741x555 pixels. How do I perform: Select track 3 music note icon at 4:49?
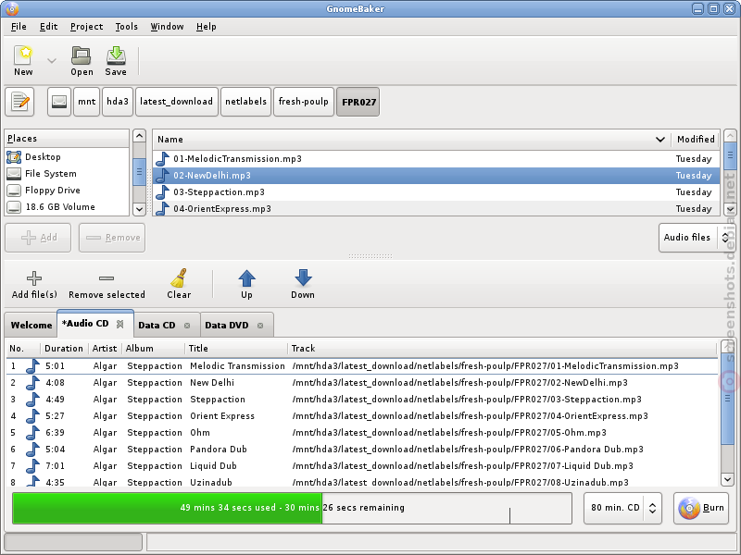(32, 400)
